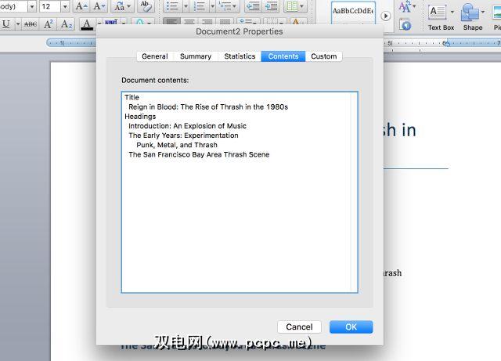The height and width of the screenshot is (361, 501).
Task: Toggle underline formatting
Action: [x=7, y=24]
